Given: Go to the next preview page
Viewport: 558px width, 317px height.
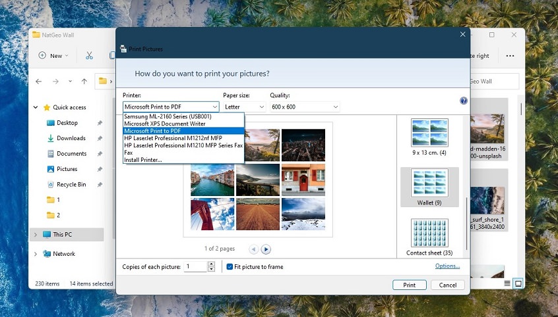Looking at the screenshot, I should click(266, 249).
